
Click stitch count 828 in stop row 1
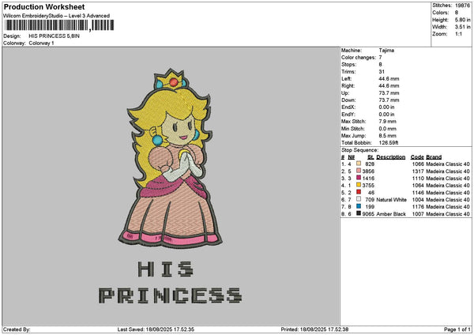click(x=370, y=164)
